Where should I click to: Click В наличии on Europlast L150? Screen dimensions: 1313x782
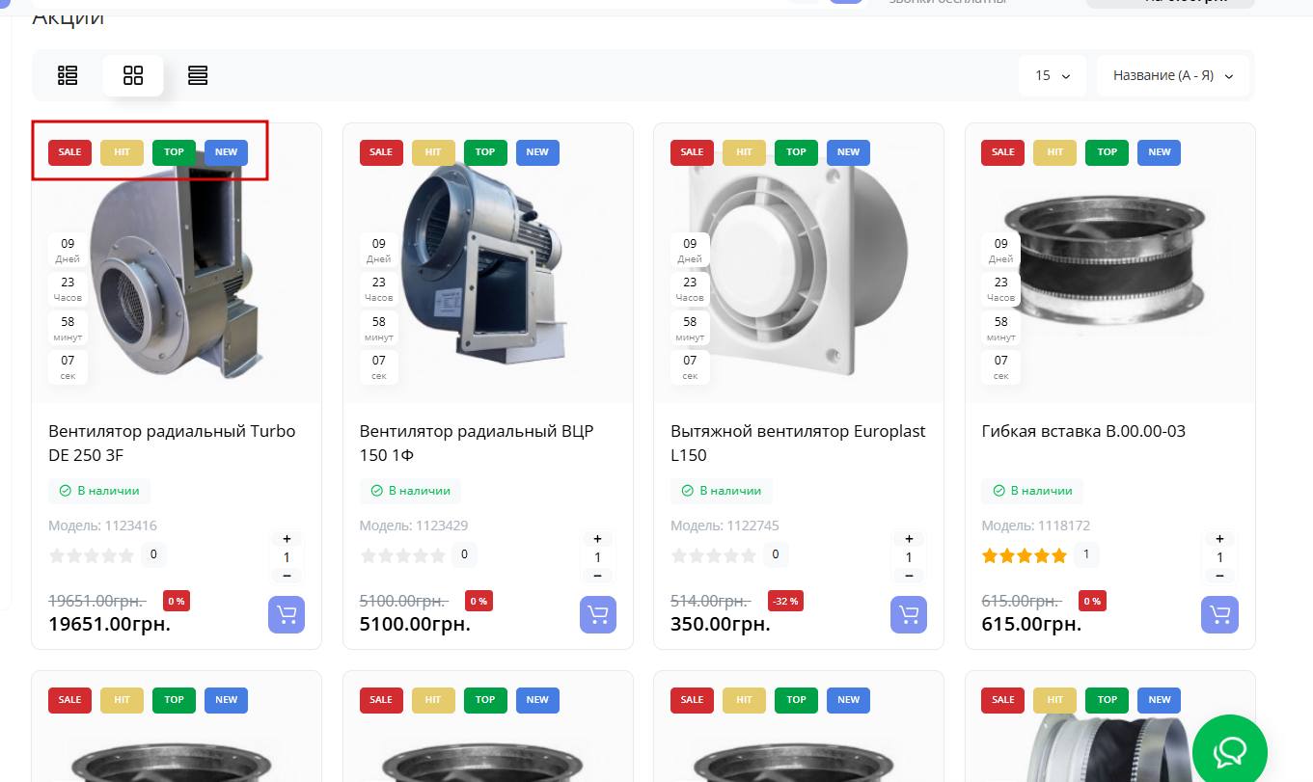pos(722,491)
